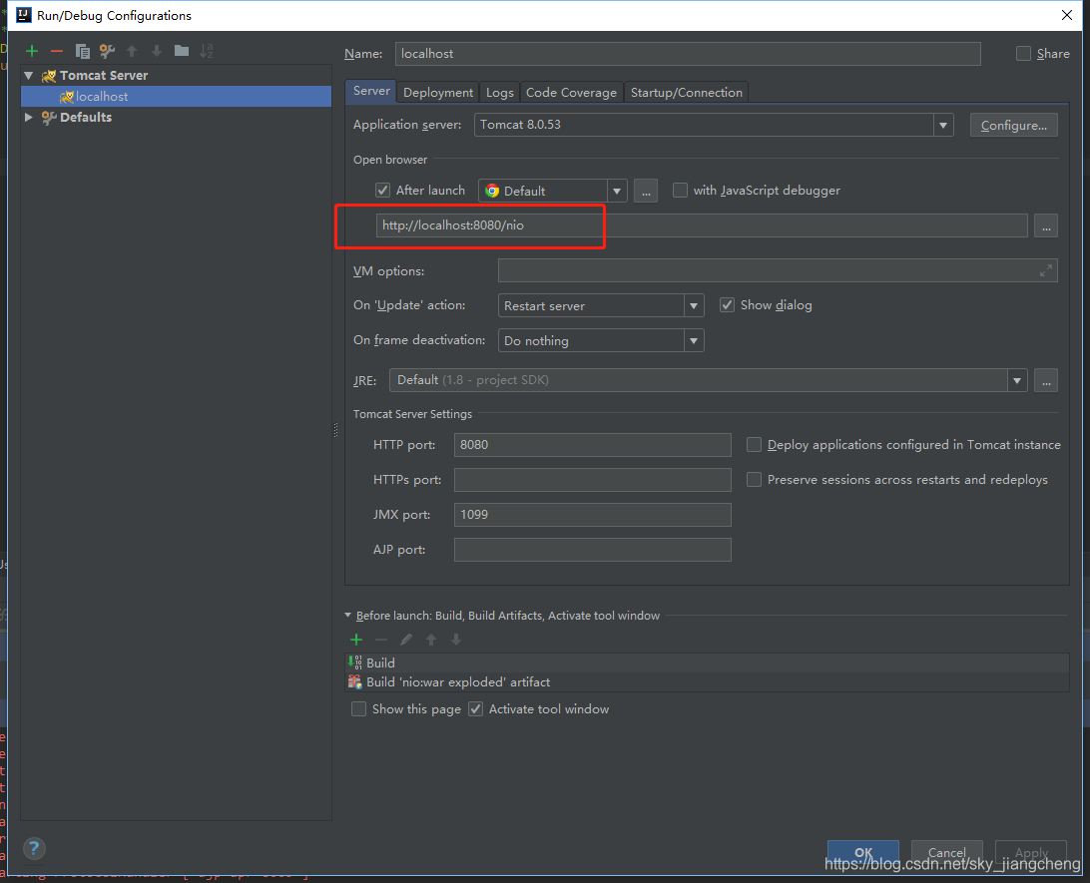1090x883 pixels.
Task: Enable with JavaScript debugger
Action: coord(680,191)
